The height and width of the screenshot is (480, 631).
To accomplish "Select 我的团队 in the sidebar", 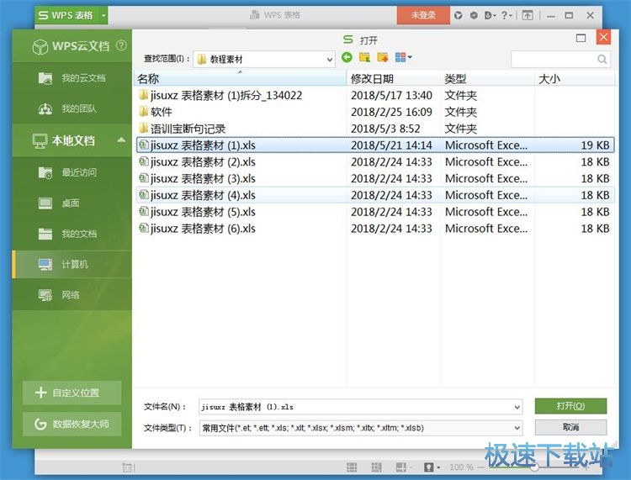I will [x=78, y=109].
